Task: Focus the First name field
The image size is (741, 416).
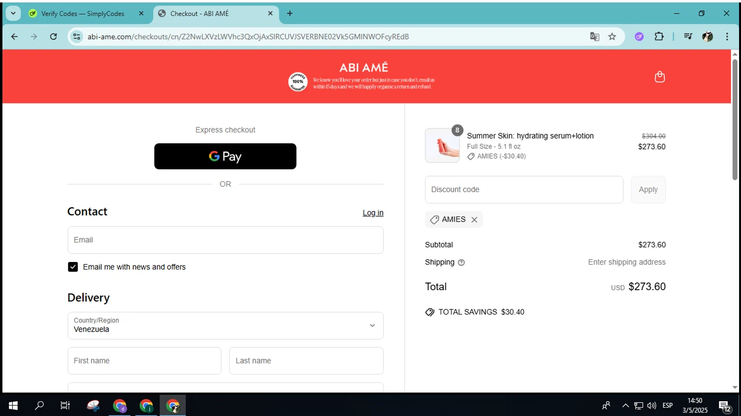Action: click(x=144, y=361)
